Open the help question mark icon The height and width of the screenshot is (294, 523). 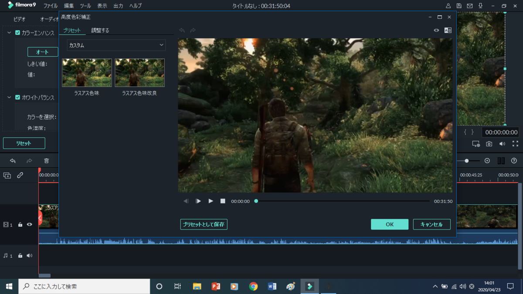pos(514,161)
